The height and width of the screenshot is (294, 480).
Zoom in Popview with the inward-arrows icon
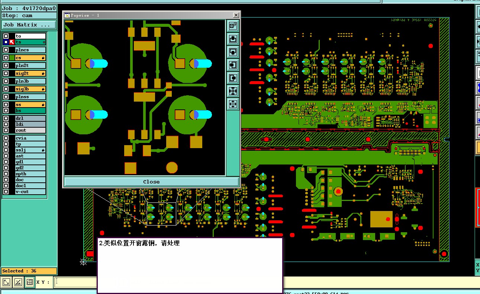[233, 91]
